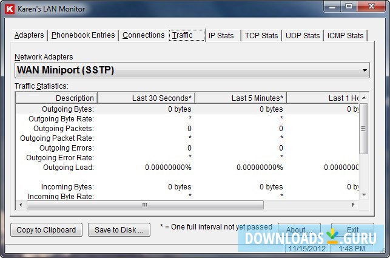
Task: Expand the Network Adapters dropdown arrow
Action: tap(365, 70)
